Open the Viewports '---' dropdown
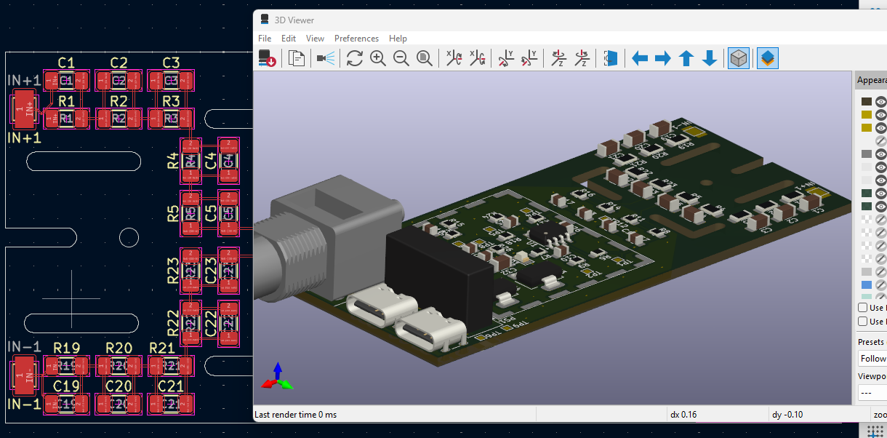The height and width of the screenshot is (438, 887). (872, 393)
